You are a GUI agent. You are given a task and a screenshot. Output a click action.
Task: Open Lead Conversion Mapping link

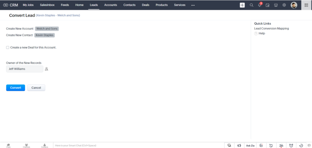pyautogui.click(x=271, y=28)
